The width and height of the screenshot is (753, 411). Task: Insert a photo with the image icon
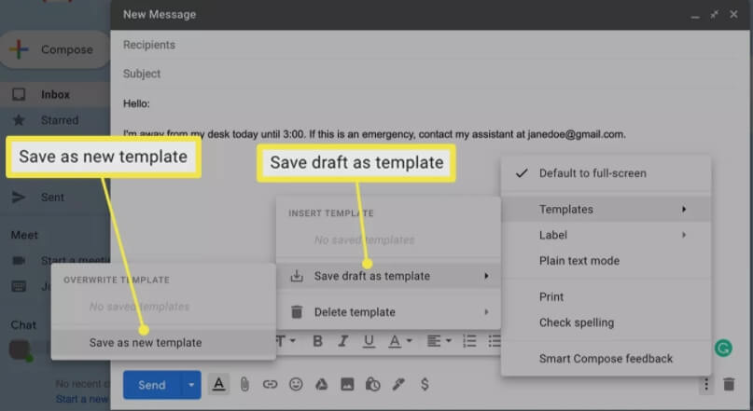tap(347, 384)
